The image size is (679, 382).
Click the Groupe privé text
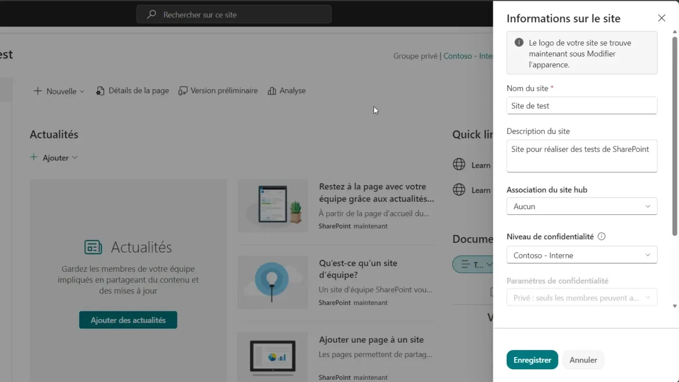click(x=415, y=56)
